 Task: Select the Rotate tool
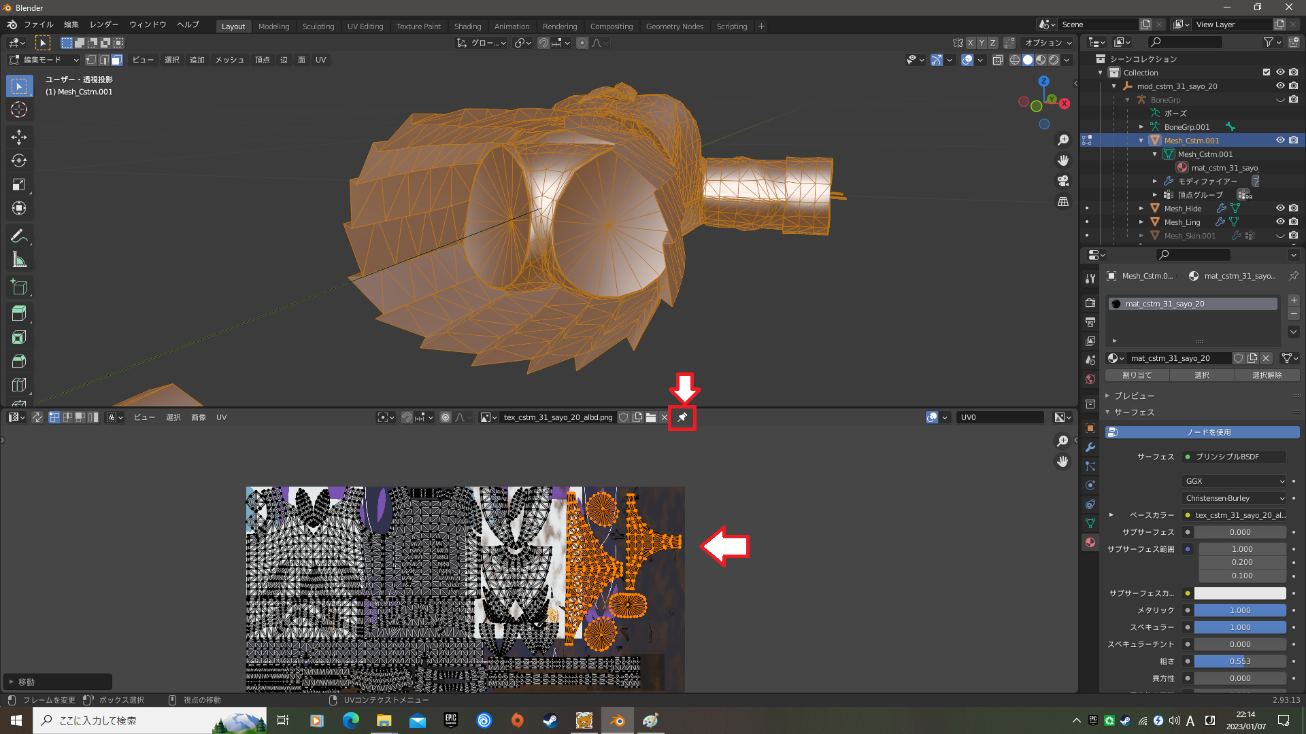pos(19,161)
